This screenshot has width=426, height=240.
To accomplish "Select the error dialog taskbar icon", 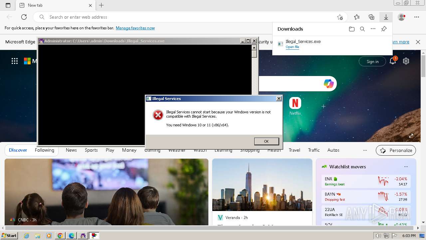I will pos(94,236).
